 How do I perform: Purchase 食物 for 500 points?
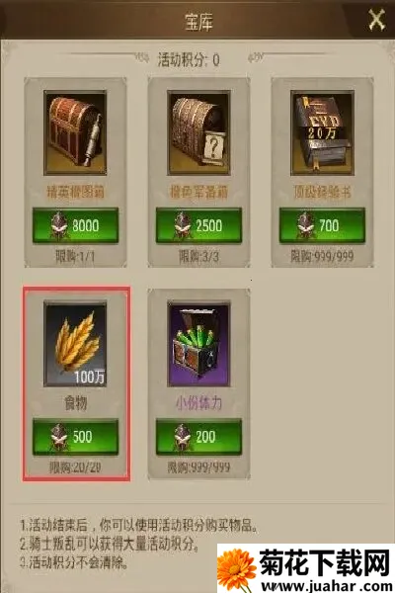pyautogui.click(x=76, y=437)
